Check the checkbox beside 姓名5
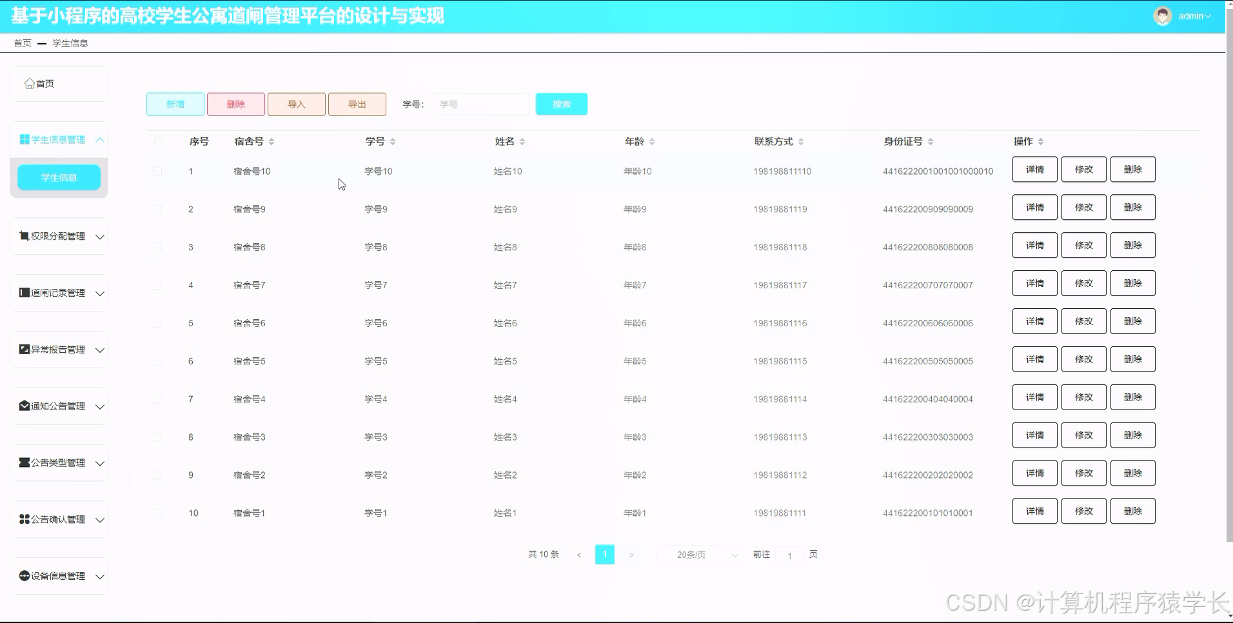Image resolution: width=1233 pixels, height=623 pixels. click(157, 361)
